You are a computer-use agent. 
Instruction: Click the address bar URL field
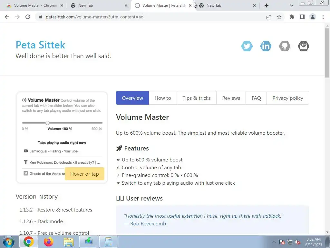point(147,17)
